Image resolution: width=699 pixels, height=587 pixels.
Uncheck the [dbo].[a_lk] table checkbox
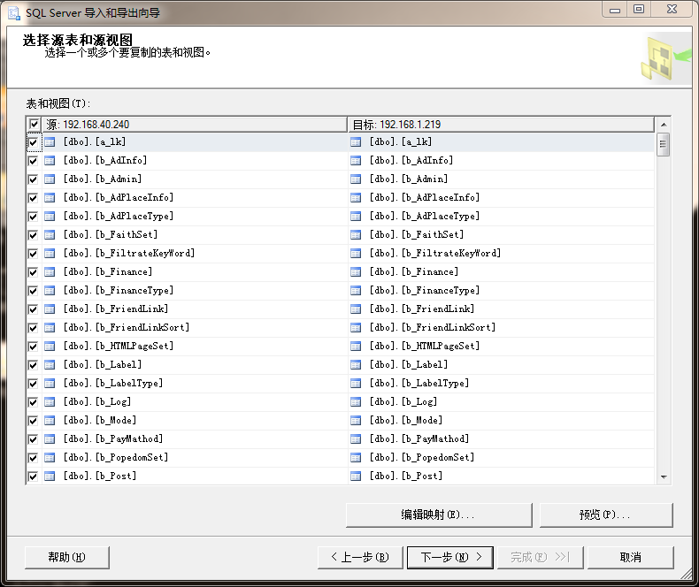pos(33,142)
